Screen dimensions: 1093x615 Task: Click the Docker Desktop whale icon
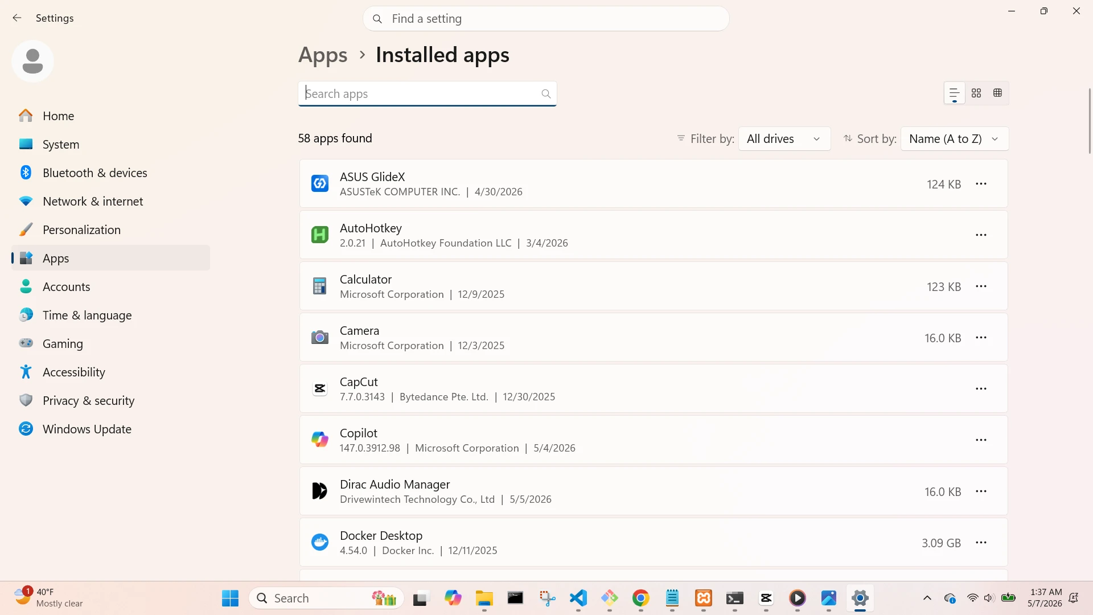point(320,542)
